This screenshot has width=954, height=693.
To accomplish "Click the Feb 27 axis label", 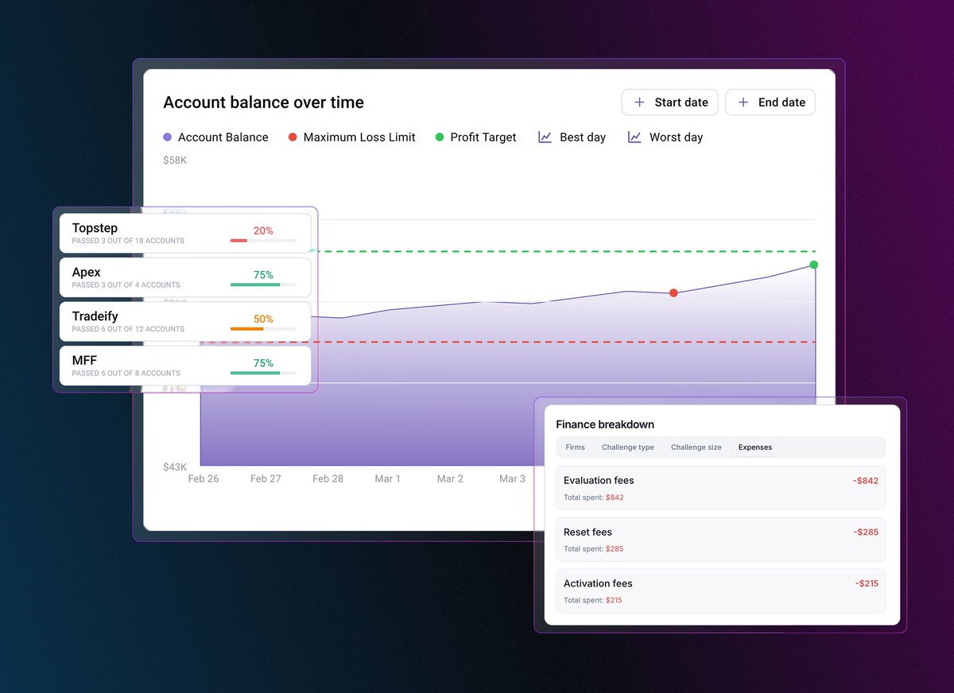I will coord(266,478).
